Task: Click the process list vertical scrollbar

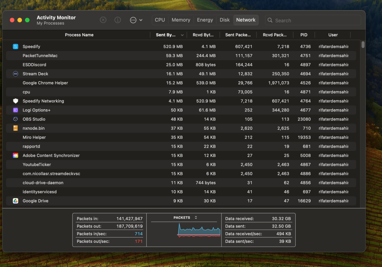Action: coord(363,44)
